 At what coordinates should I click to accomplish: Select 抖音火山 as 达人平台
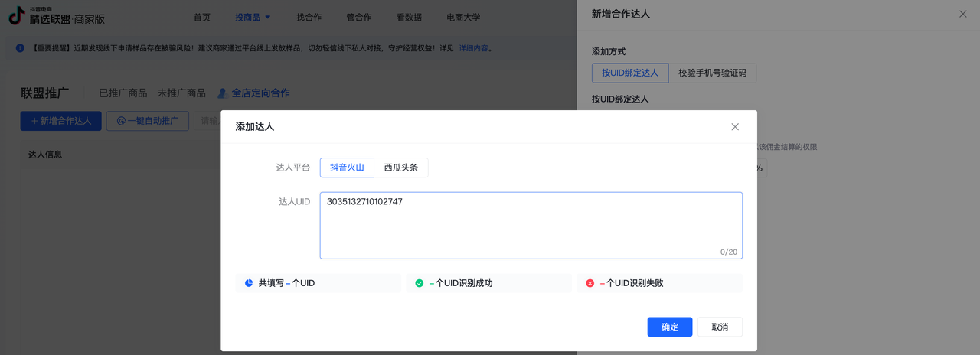[347, 168]
